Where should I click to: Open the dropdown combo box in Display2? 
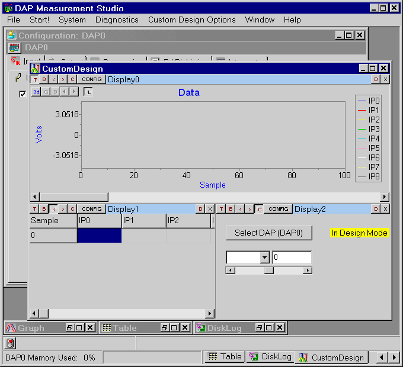(264, 257)
